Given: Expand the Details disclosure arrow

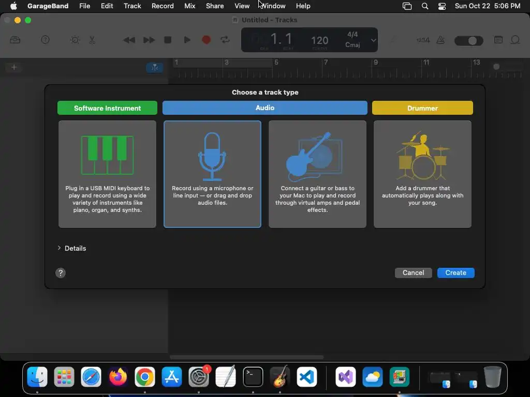Looking at the screenshot, I should click(59, 248).
